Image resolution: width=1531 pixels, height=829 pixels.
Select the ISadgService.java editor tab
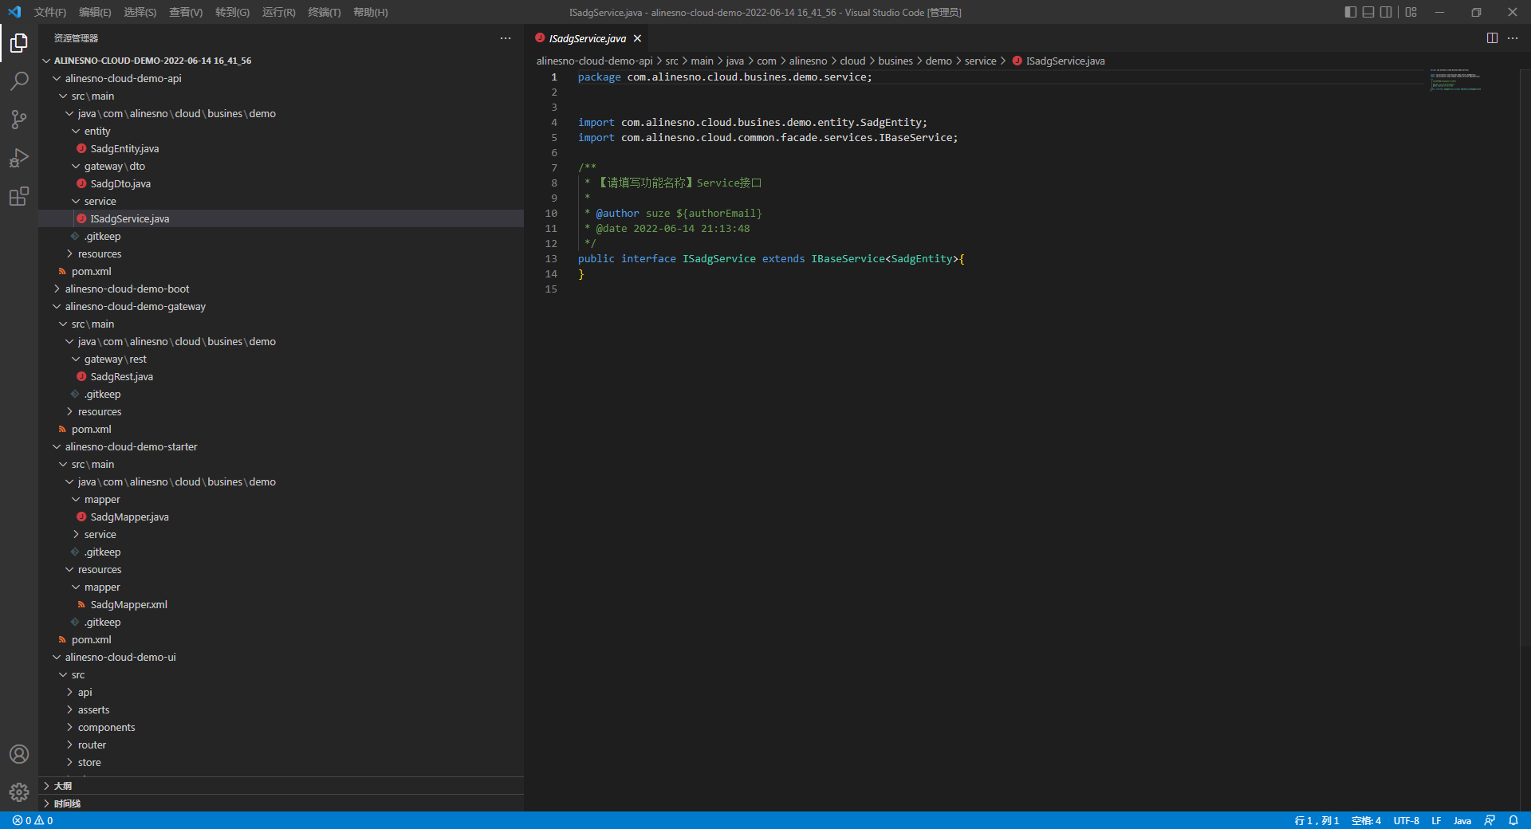(x=587, y=38)
